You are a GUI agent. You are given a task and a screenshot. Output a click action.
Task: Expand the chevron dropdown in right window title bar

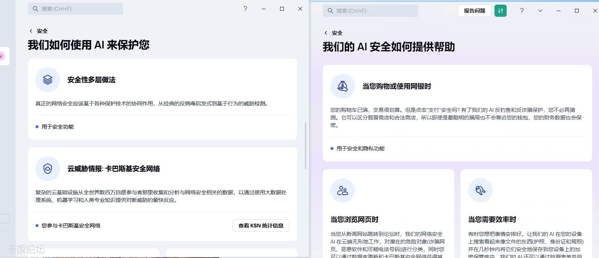(540, 11)
